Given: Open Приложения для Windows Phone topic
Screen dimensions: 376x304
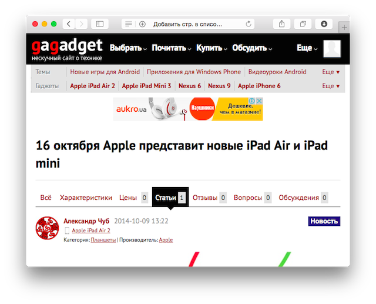Looking at the screenshot, I should [x=194, y=72].
